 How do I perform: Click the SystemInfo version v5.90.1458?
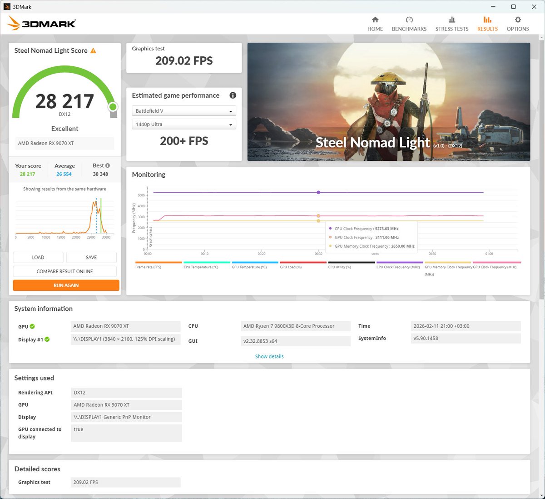tap(466, 339)
